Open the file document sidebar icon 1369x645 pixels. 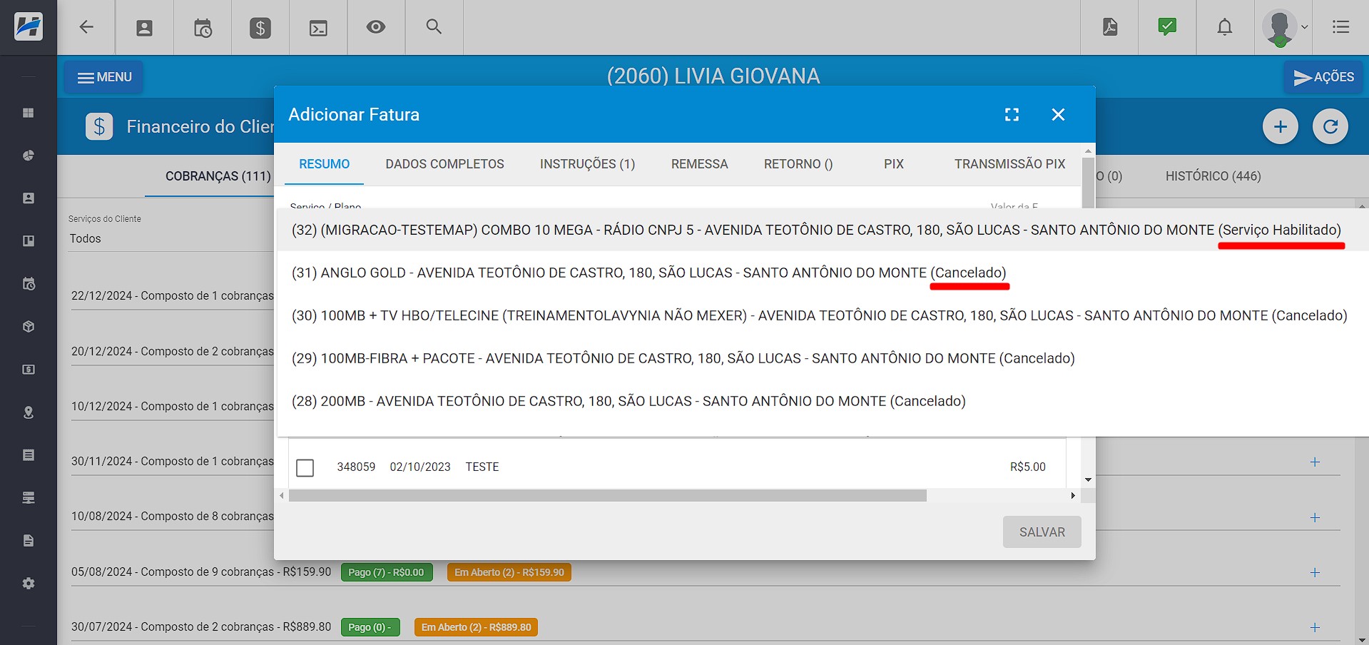29,541
